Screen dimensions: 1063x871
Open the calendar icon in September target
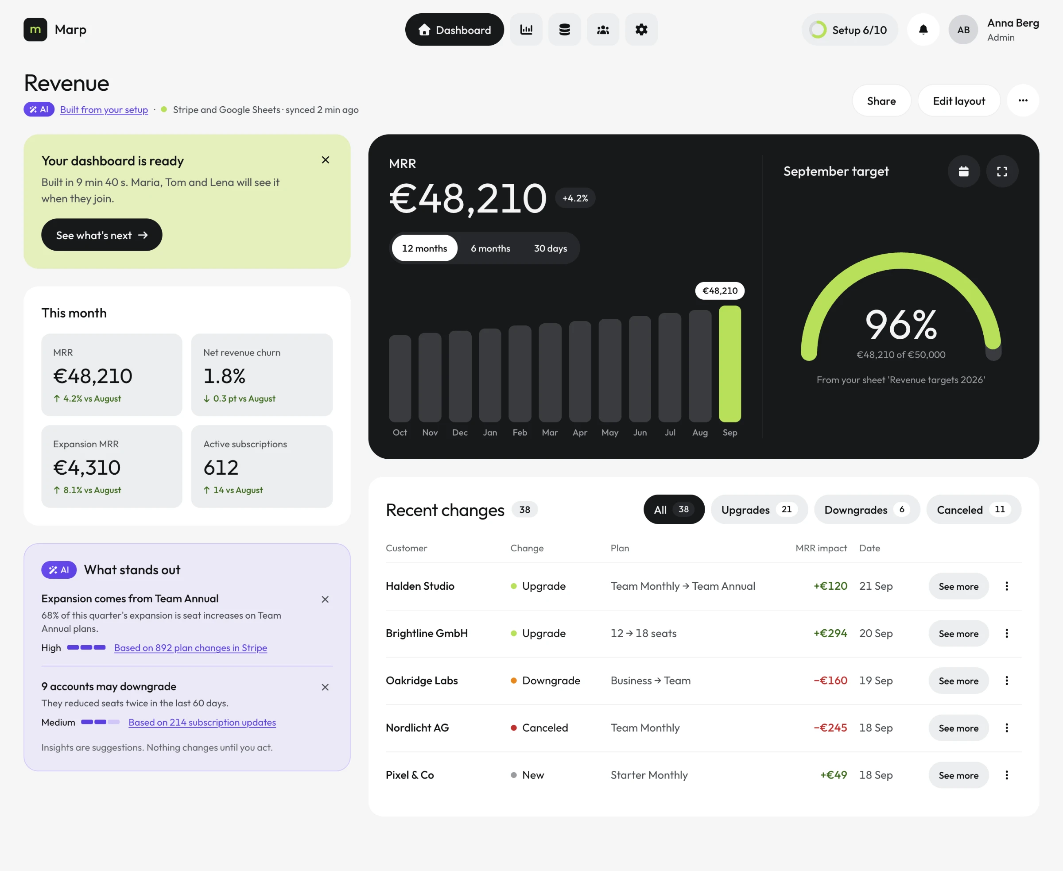963,172
